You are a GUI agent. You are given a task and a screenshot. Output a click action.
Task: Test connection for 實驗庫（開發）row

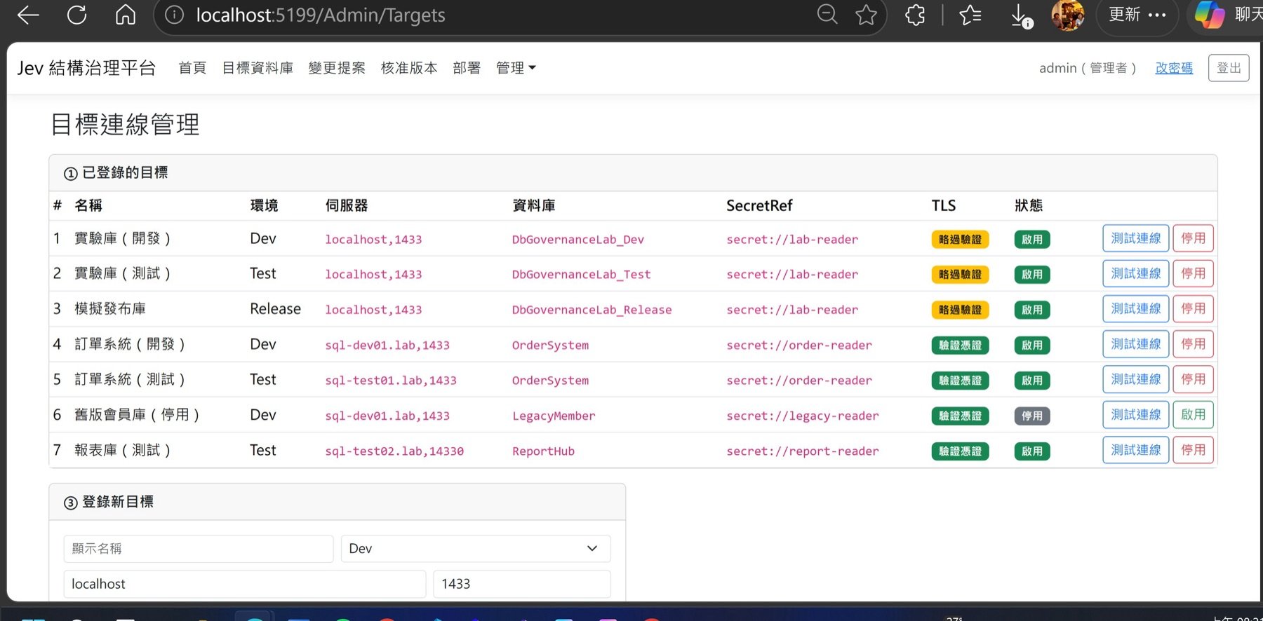(x=1135, y=238)
